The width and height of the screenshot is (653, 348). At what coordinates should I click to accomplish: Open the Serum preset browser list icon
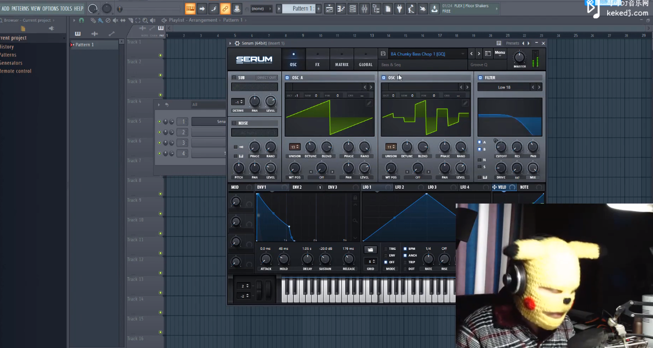click(488, 54)
